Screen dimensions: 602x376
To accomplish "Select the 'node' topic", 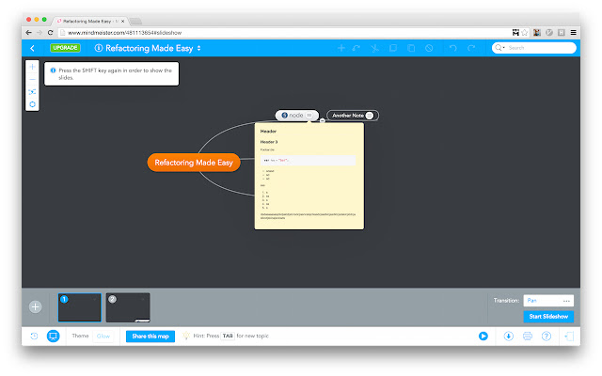I will 296,115.
